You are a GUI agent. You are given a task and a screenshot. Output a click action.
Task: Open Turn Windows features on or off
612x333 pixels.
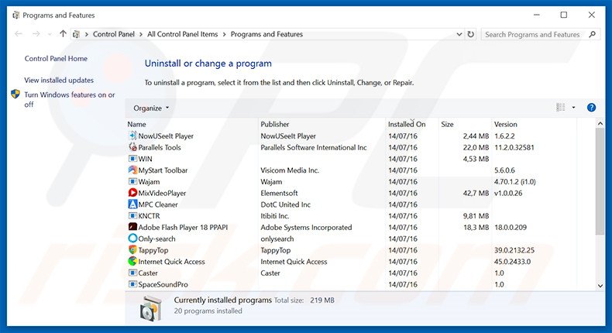(x=70, y=100)
